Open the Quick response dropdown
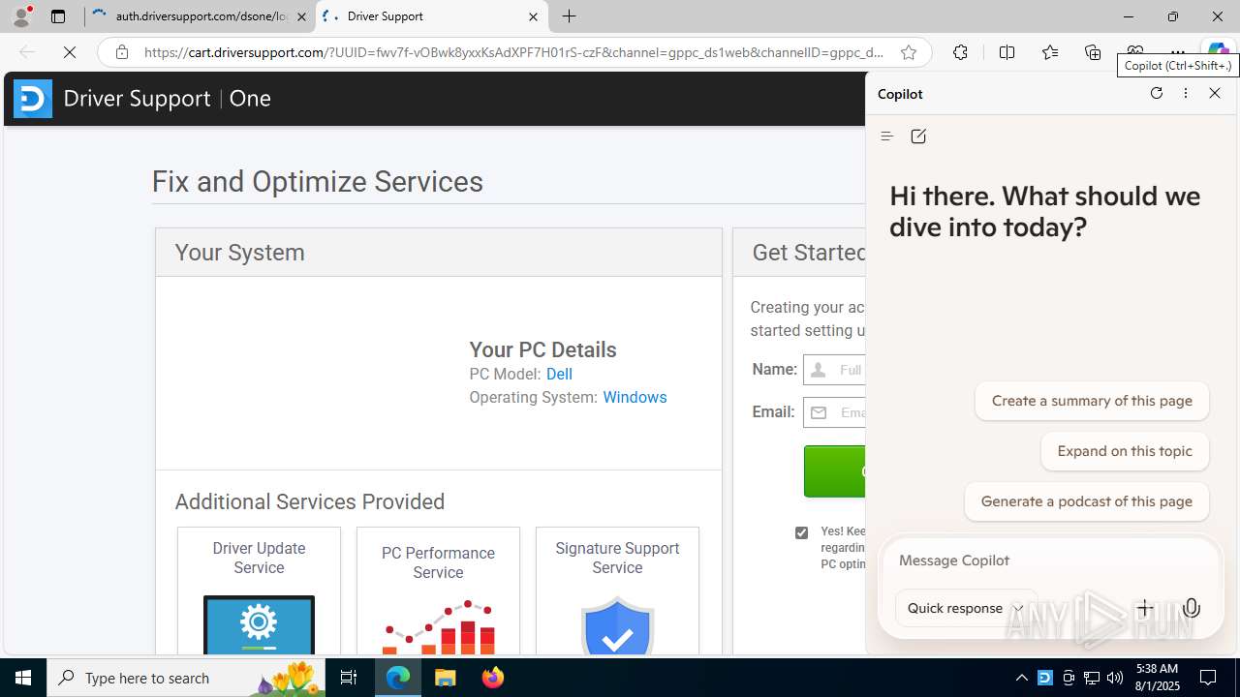Screen dimensions: 1240x697 pos(966,608)
